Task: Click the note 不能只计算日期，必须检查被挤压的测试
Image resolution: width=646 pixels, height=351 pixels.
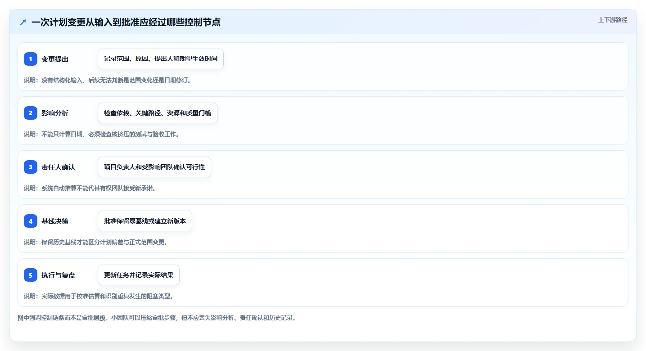Action: [102, 134]
